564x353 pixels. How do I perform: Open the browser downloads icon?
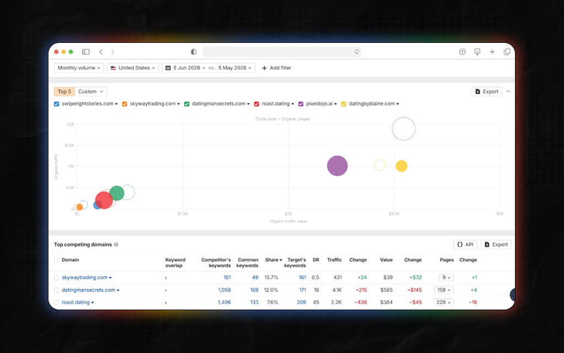click(x=478, y=52)
